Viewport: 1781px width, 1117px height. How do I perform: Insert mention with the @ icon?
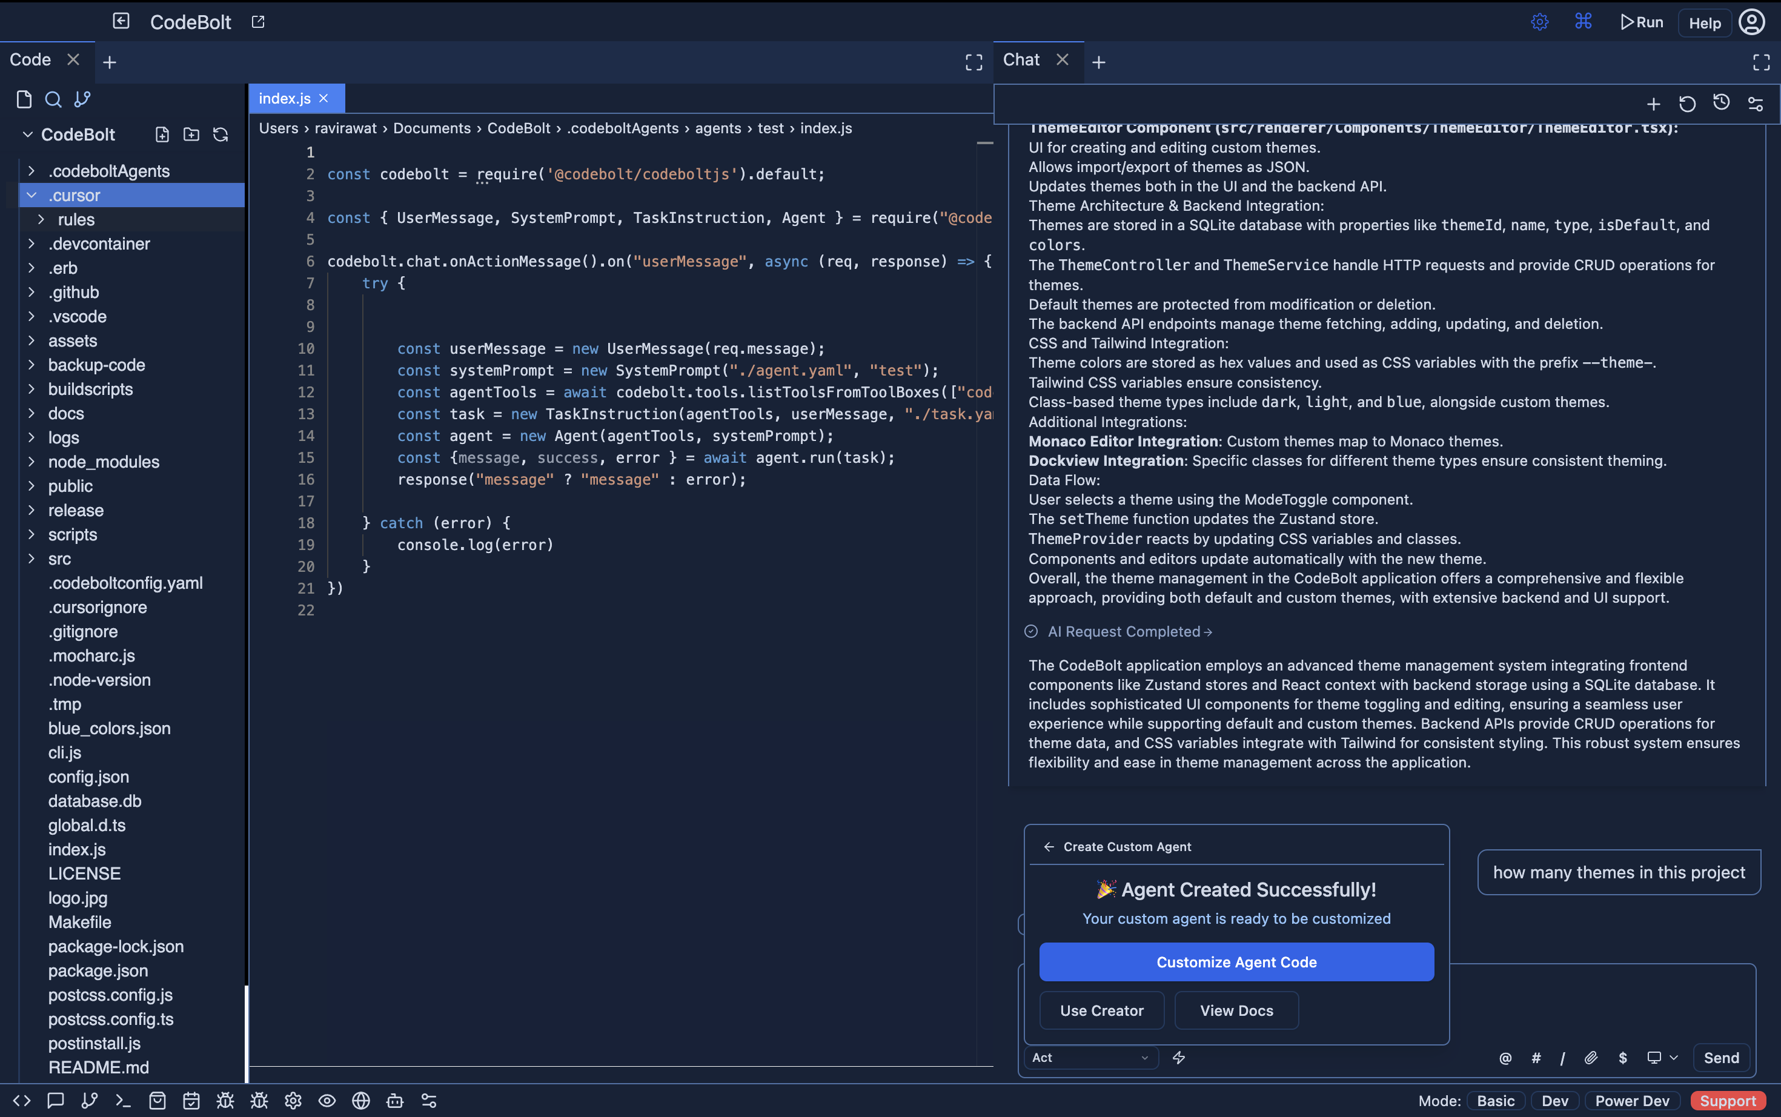point(1505,1058)
